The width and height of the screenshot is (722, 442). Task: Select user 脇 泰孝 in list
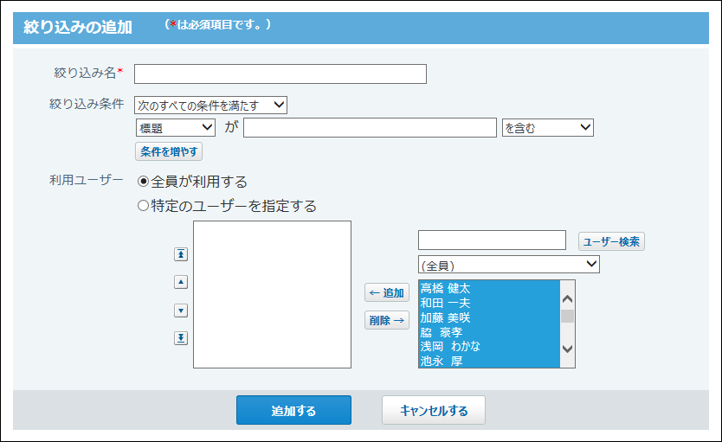point(489,332)
